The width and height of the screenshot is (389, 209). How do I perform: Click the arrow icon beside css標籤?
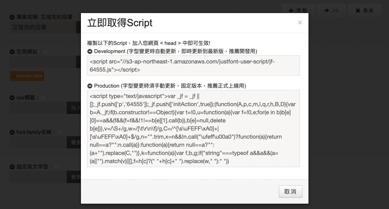click(12, 98)
